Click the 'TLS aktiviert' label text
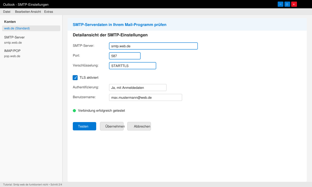This screenshot has width=312, height=187. click(89, 78)
